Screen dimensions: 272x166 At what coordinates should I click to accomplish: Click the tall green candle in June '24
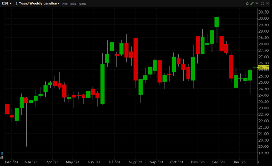[x=102, y=84]
